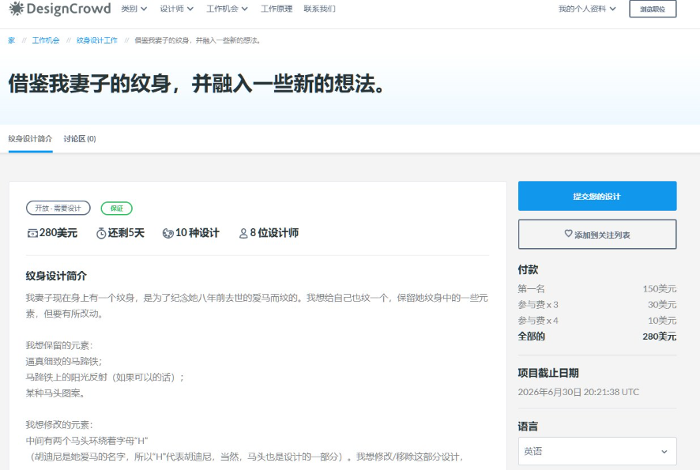
Task: Click the heart icon in watchlist button
Action: point(568,234)
